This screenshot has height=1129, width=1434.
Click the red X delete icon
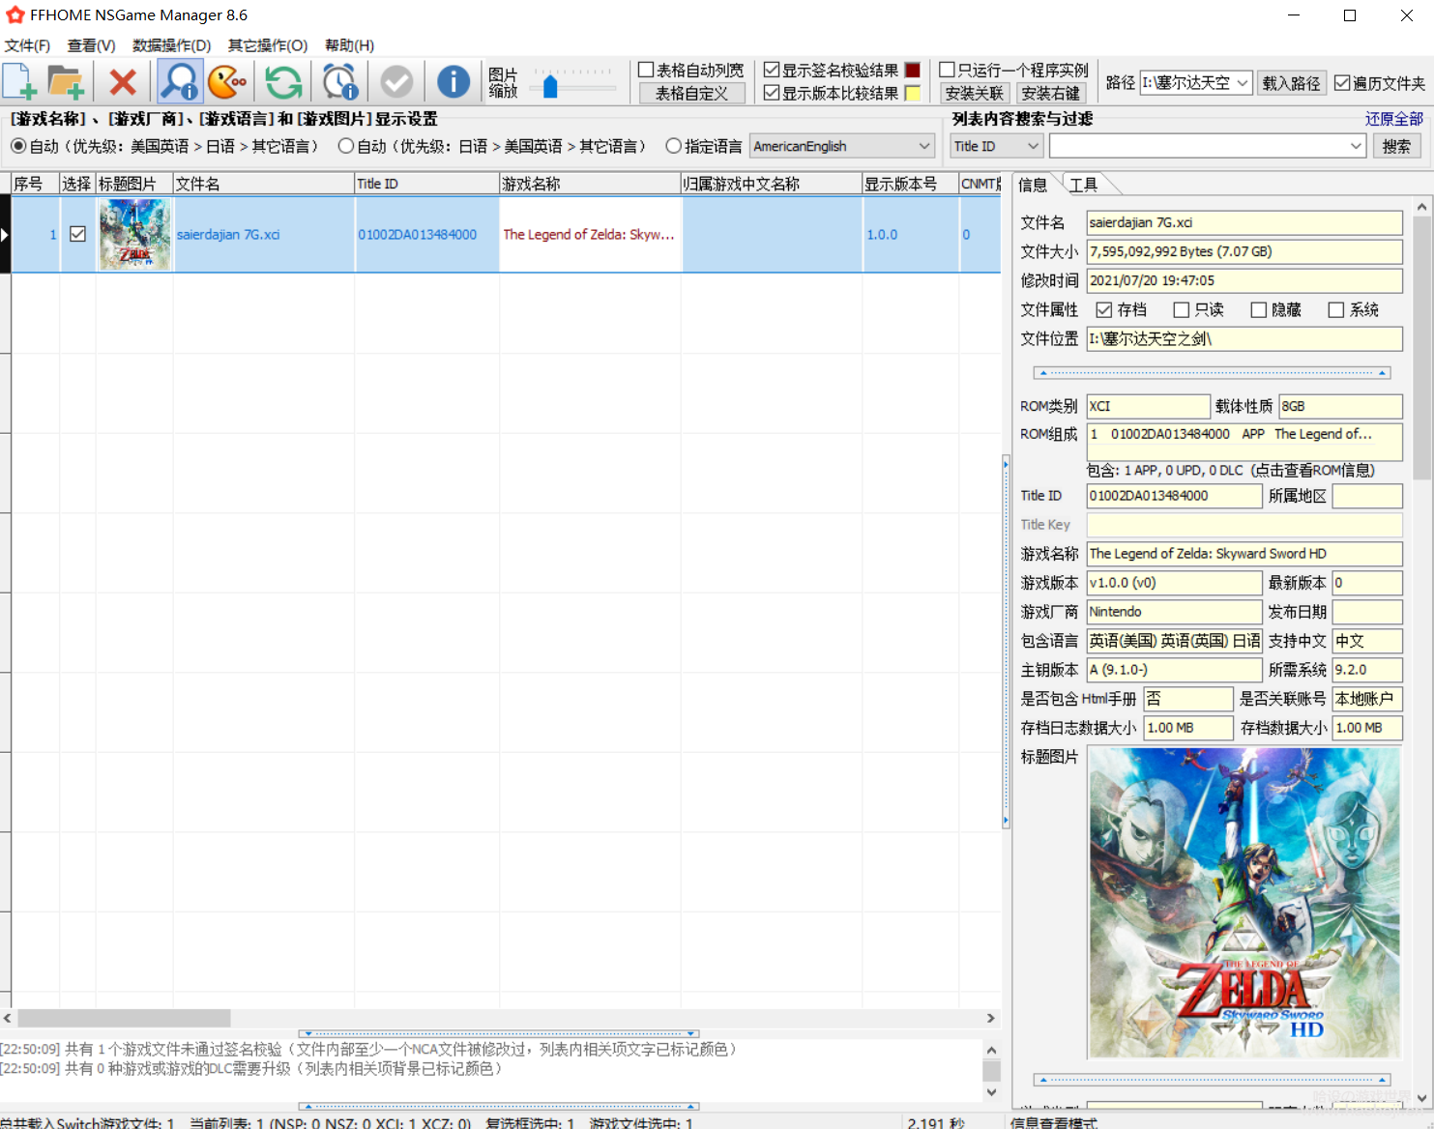tap(123, 82)
